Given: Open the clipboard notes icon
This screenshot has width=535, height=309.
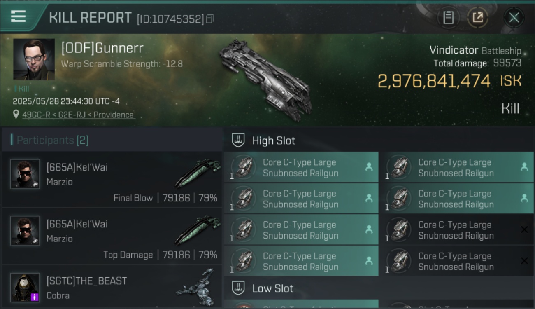Looking at the screenshot, I should [448, 17].
